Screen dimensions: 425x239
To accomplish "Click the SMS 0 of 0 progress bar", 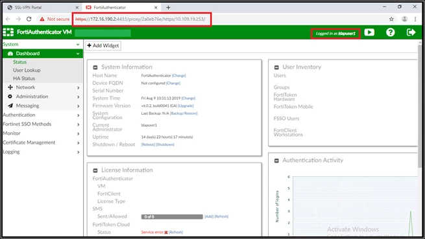I will pos(172,217).
